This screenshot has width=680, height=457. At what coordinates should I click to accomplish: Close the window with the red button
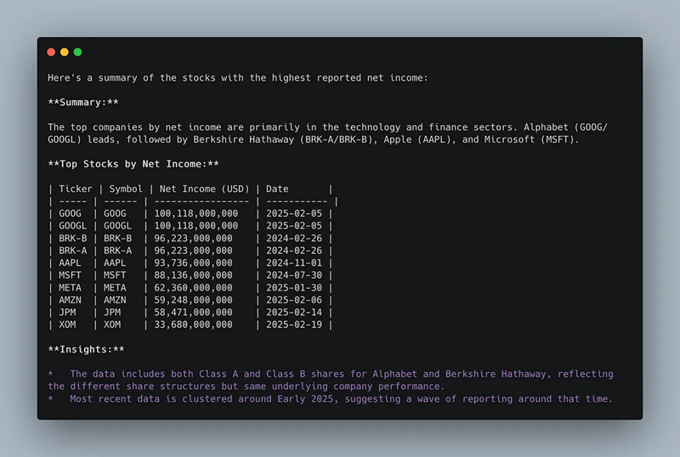(51, 52)
